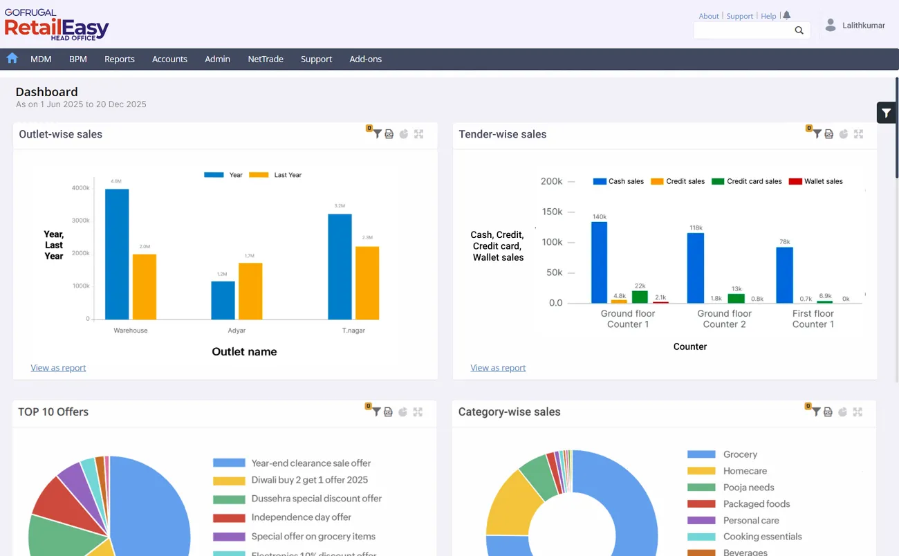The height and width of the screenshot is (556, 899).
Task: Click the search magnifier icon
Action: (x=799, y=30)
